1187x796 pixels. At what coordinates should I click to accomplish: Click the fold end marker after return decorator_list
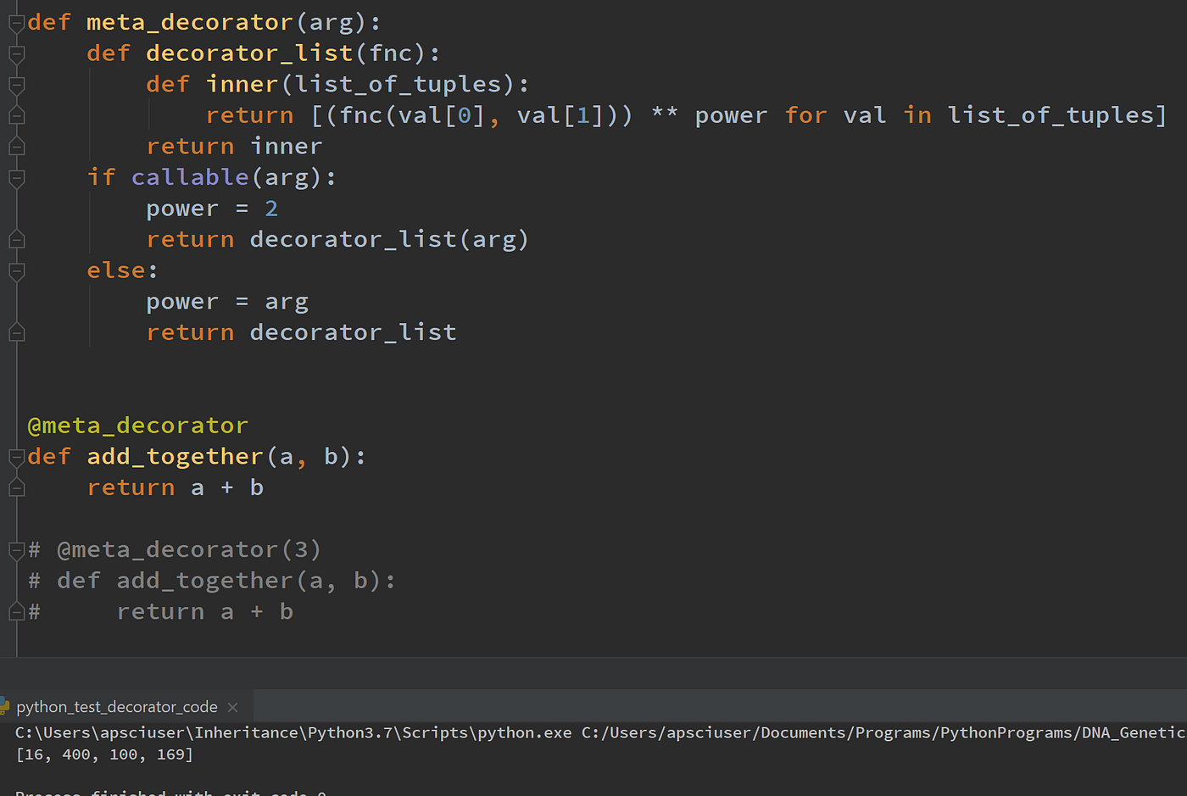(16, 331)
